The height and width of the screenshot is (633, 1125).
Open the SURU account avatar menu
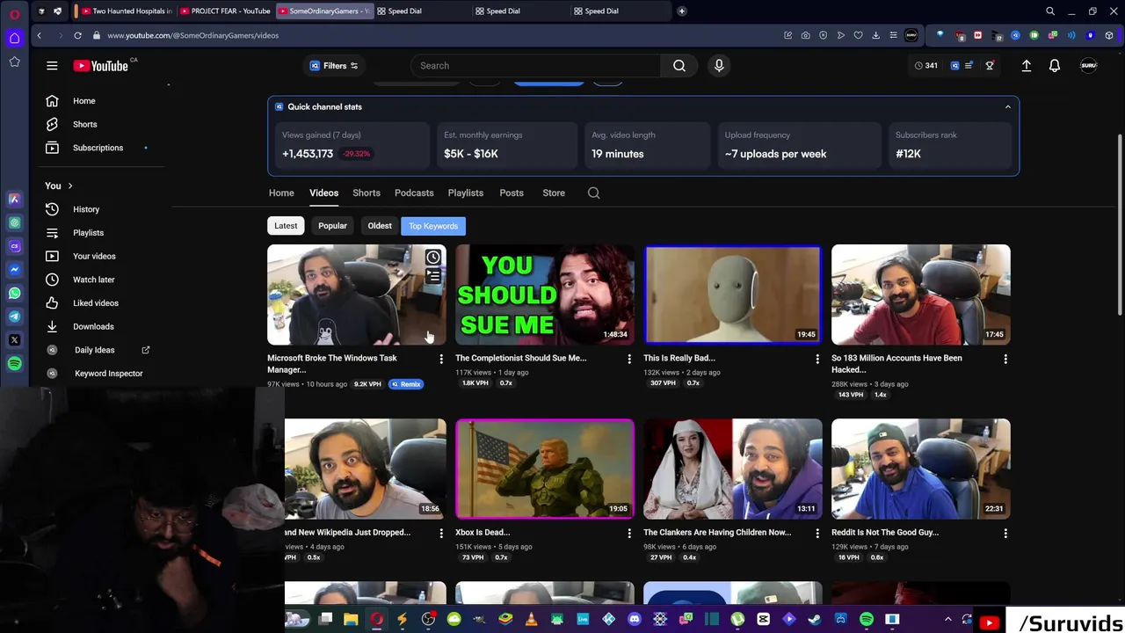coord(1089,66)
